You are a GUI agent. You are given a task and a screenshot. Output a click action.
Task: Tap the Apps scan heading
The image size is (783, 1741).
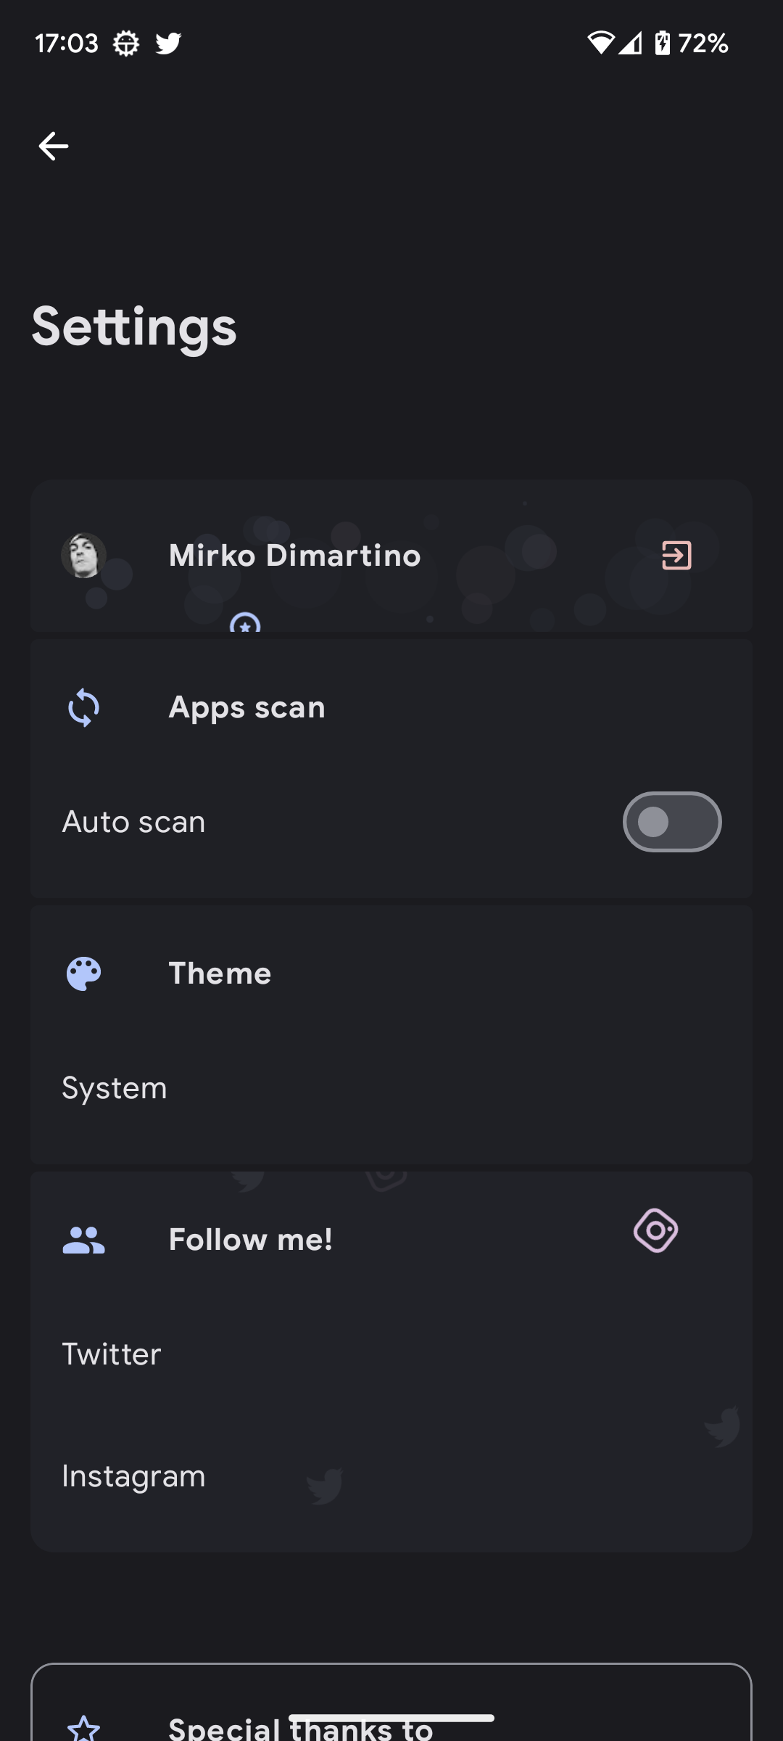pyautogui.click(x=246, y=707)
